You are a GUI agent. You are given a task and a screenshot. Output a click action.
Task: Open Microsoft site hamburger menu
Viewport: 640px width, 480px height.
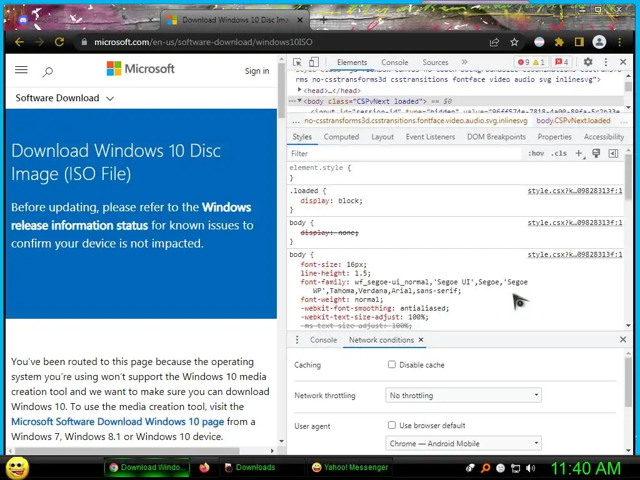point(21,70)
